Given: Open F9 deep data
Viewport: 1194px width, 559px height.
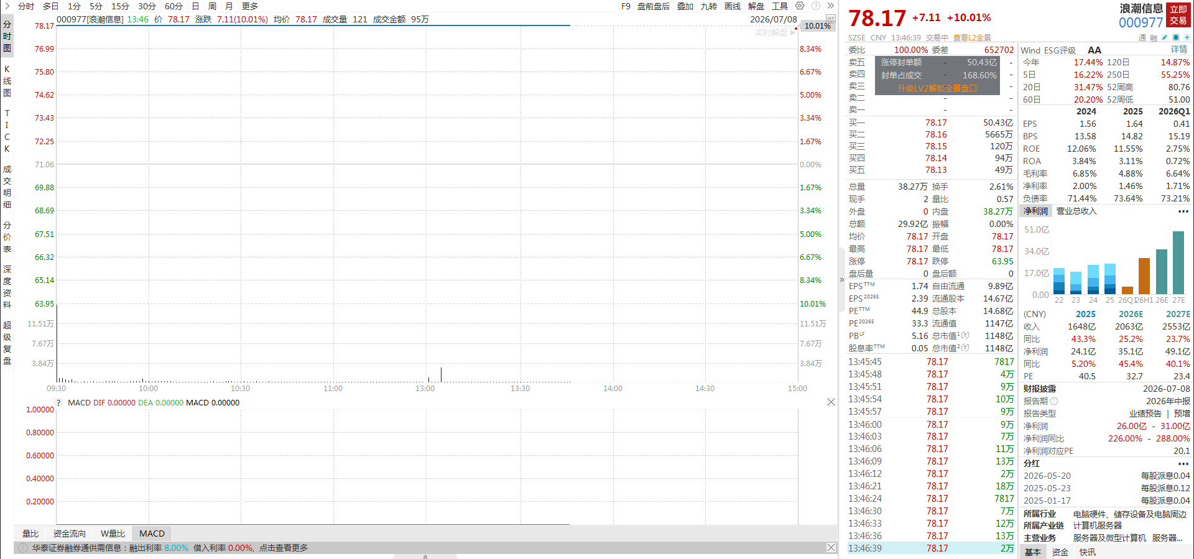Looking at the screenshot, I should 626,6.
